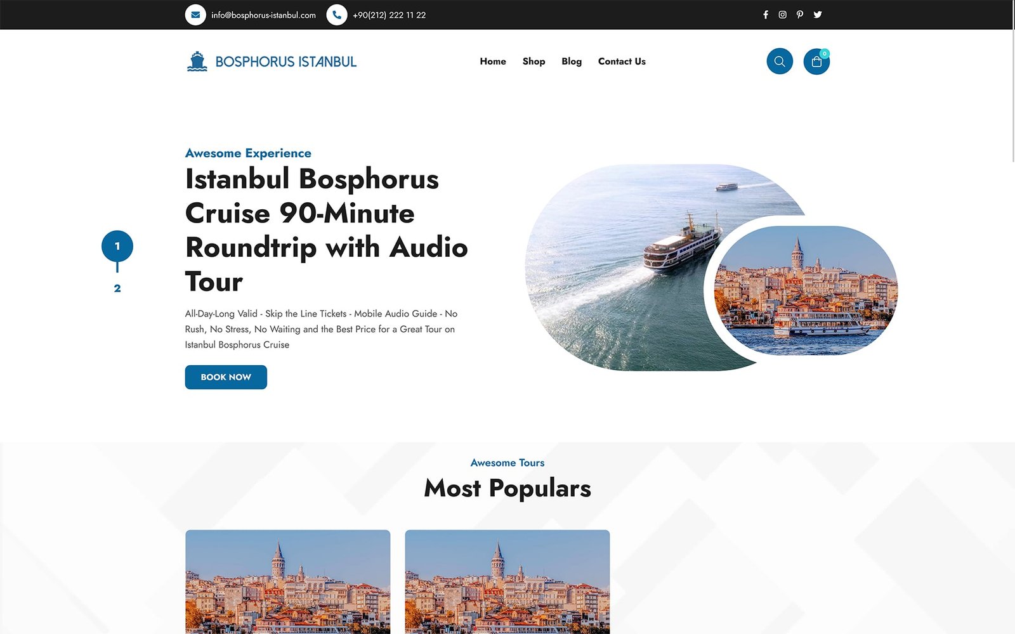
Task: Click the "Awesome Tours" label
Action: tap(507, 463)
